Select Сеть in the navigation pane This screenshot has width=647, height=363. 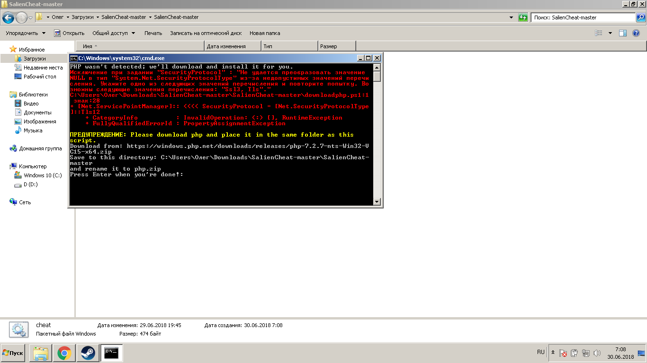coord(25,202)
